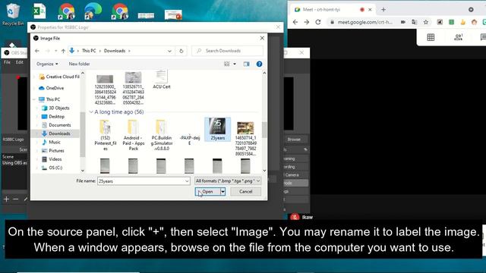Open the Chrome profile menu icon

(x=471, y=10)
